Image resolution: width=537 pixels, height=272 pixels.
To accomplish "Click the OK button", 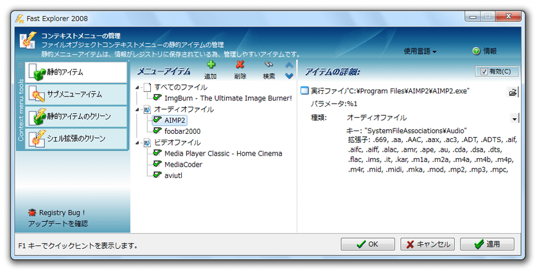I will click(367, 244).
